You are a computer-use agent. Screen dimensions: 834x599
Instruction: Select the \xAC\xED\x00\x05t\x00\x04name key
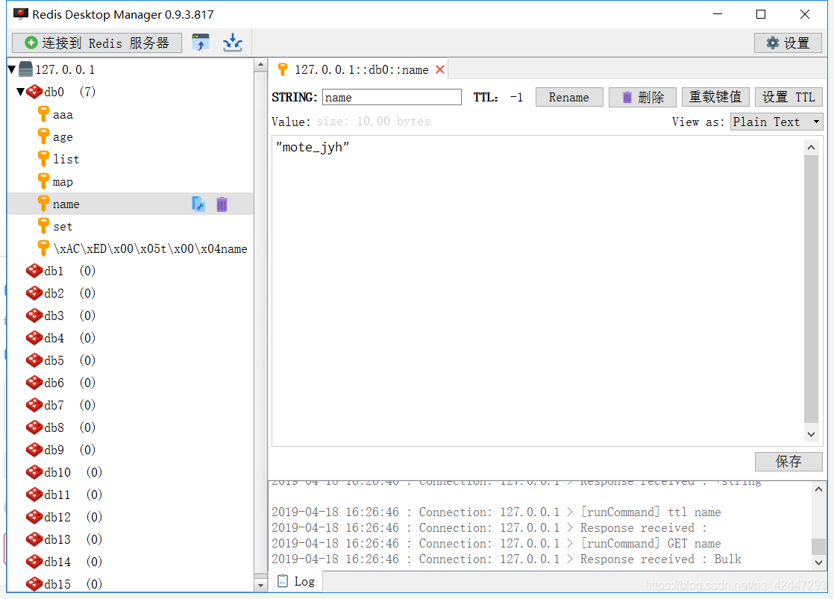pyautogui.click(x=150, y=248)
